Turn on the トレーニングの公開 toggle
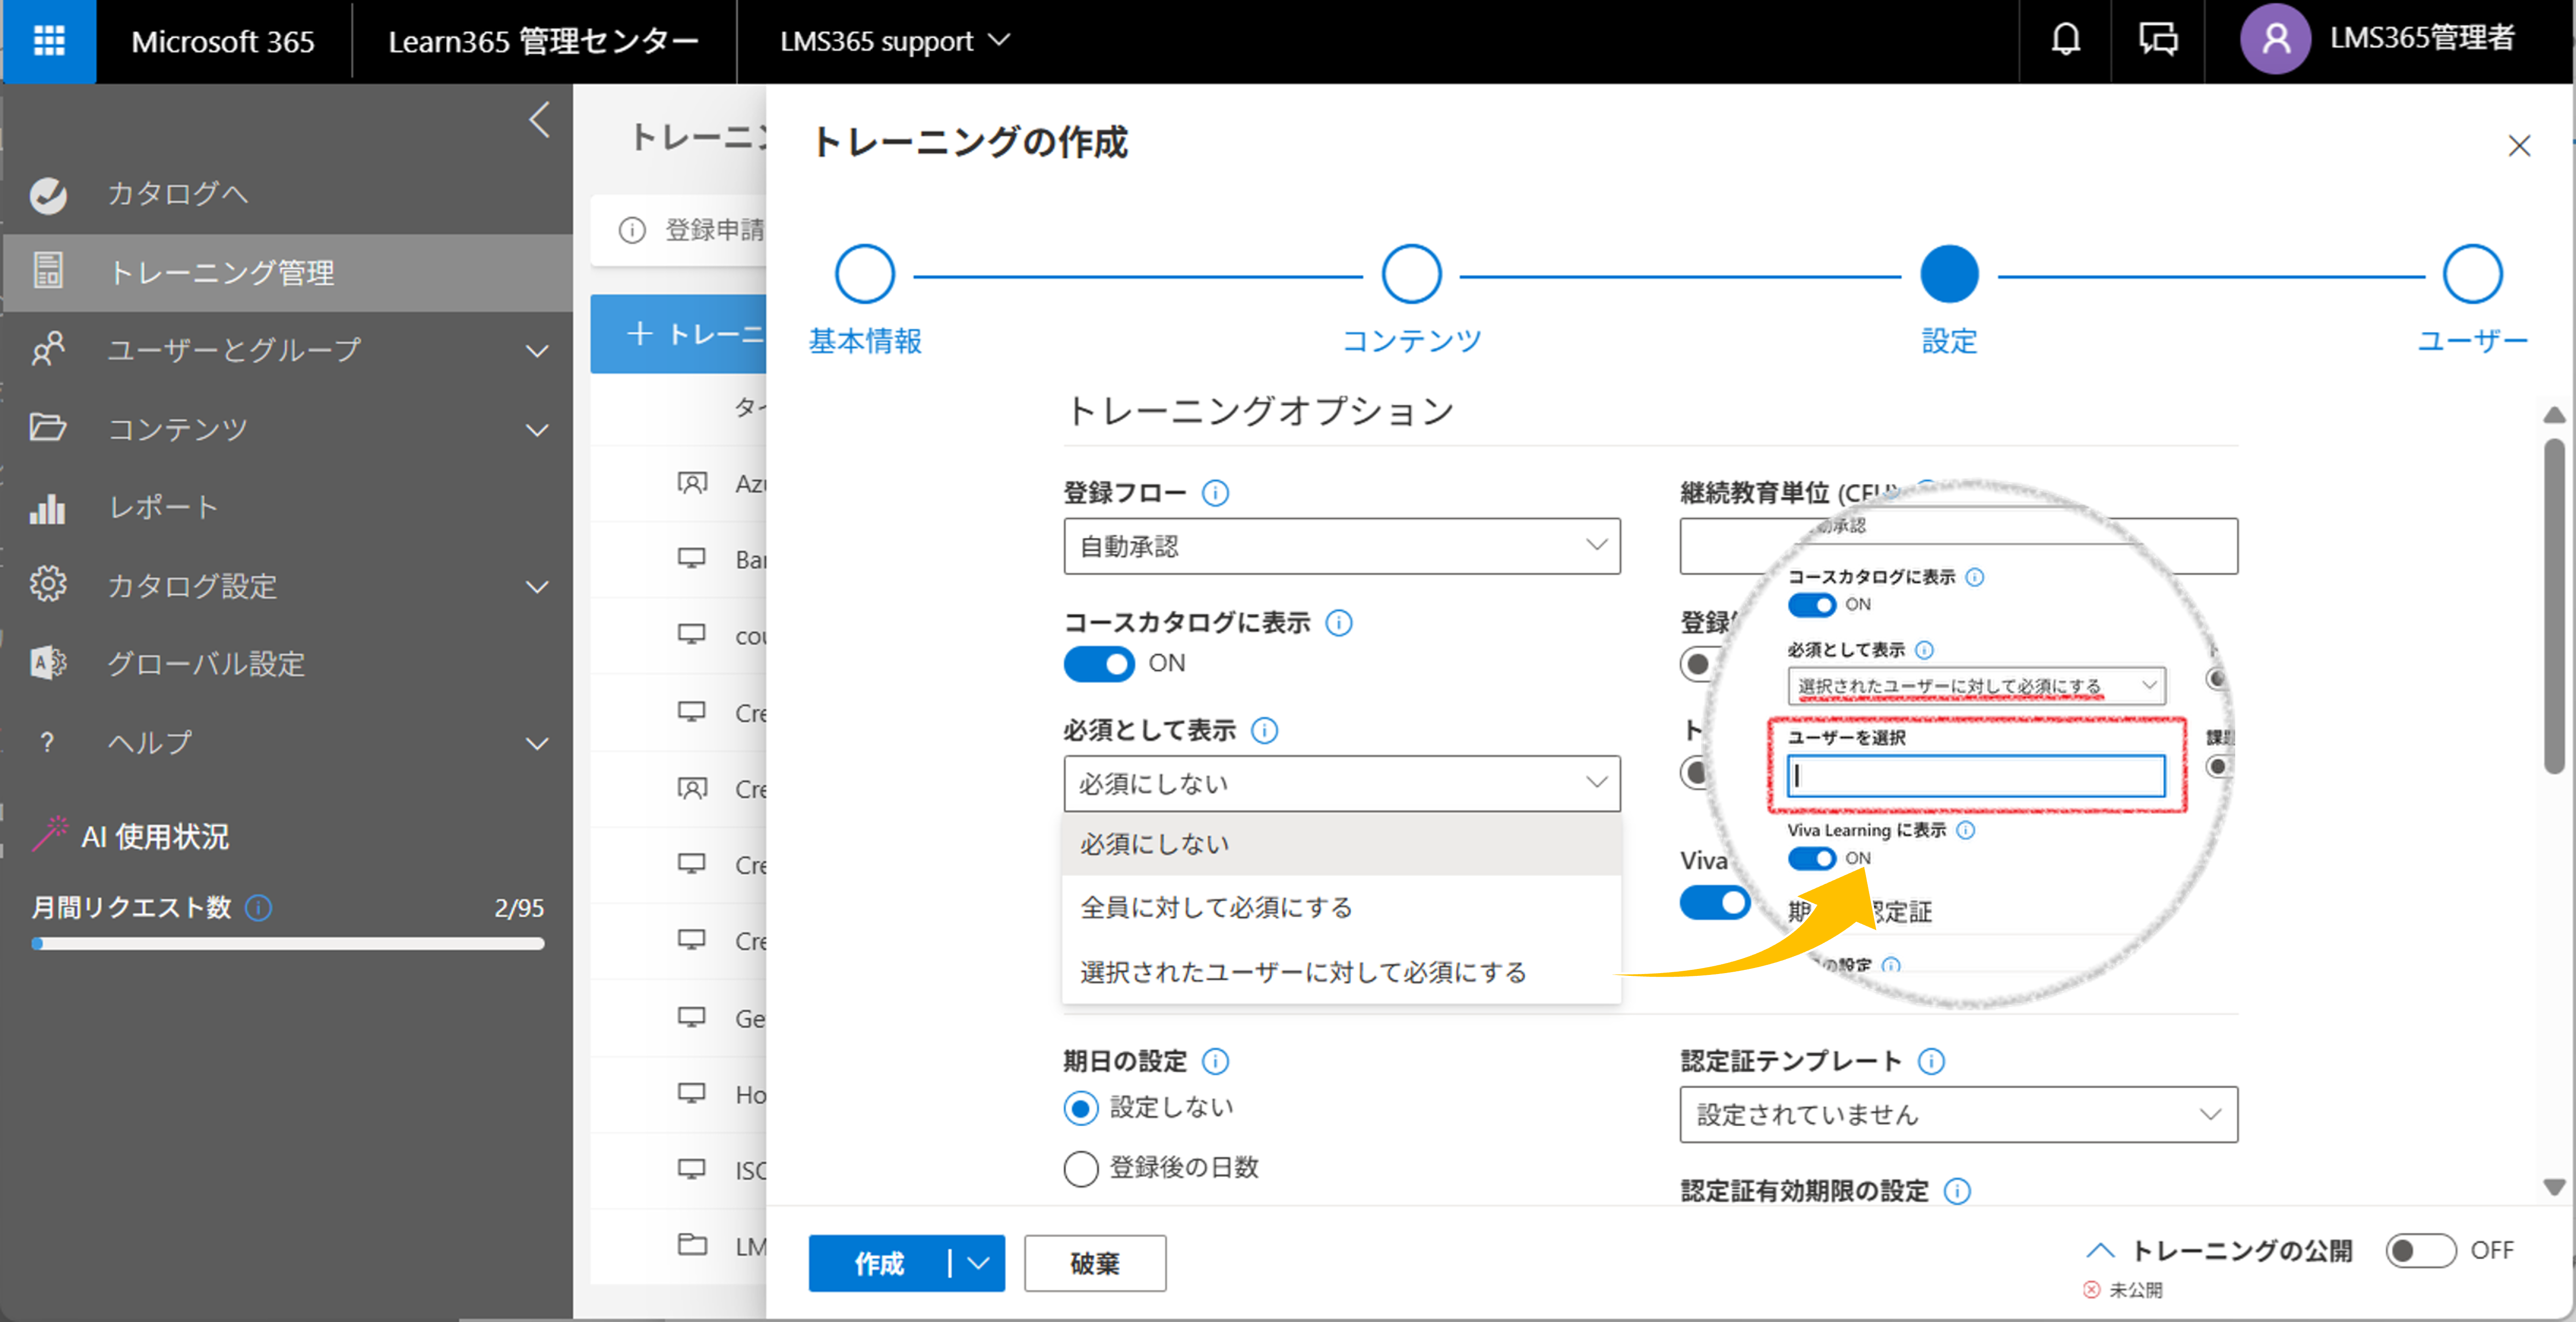Viewport: 2576px width, 1322px height. [x=2420, y=1251]
